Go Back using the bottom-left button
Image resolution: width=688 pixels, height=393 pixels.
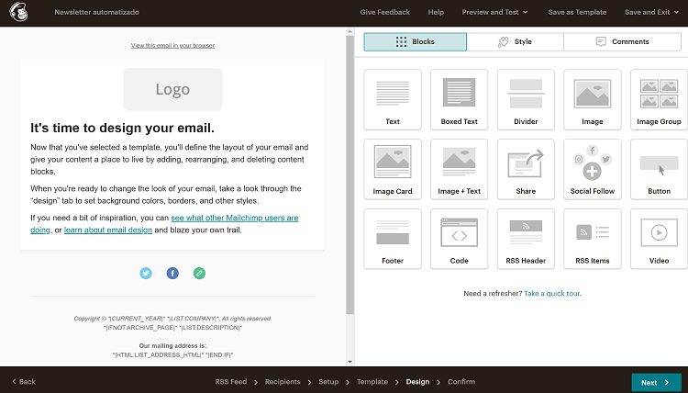click(23, 382)
